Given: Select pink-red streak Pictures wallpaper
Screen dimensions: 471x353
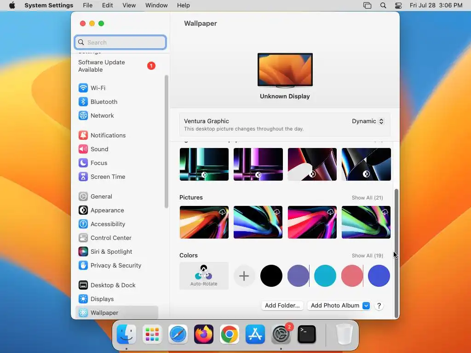Looking at the screenshot, I should (x=312, y=222).
